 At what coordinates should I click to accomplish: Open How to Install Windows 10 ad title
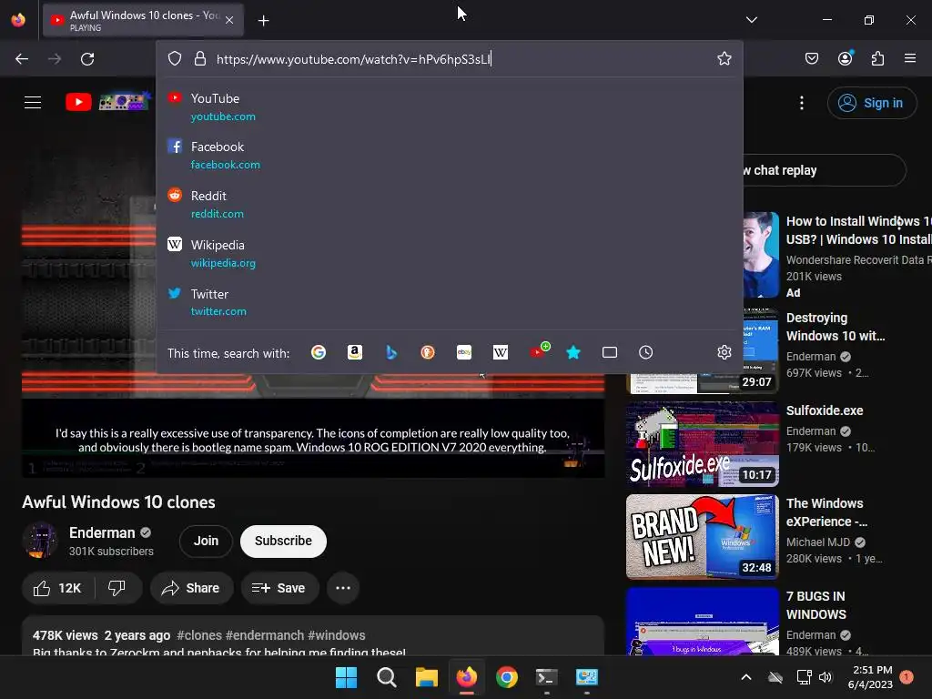(859, 230)
